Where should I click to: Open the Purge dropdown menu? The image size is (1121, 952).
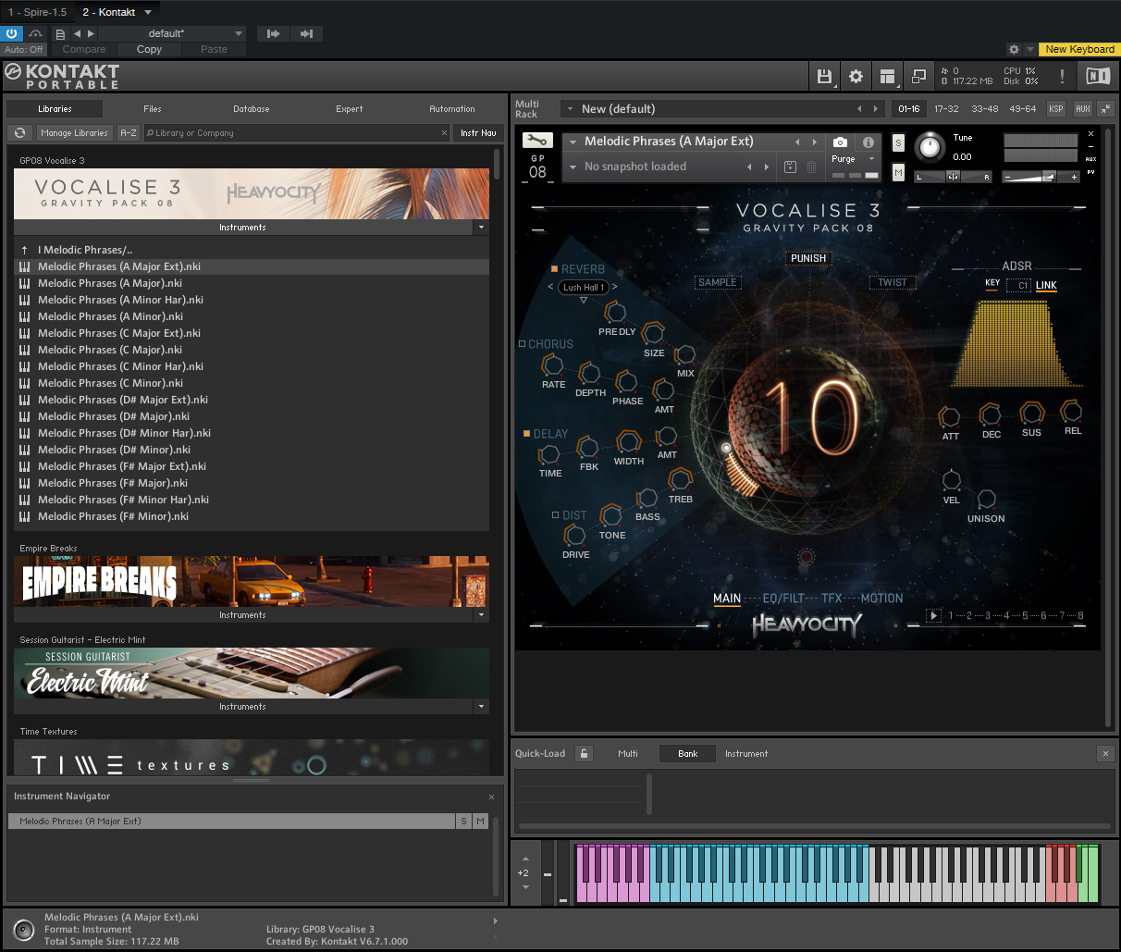853,159
